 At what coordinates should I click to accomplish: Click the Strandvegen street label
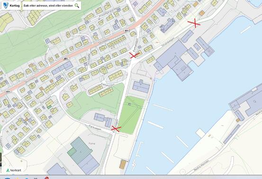pos(168,42)
